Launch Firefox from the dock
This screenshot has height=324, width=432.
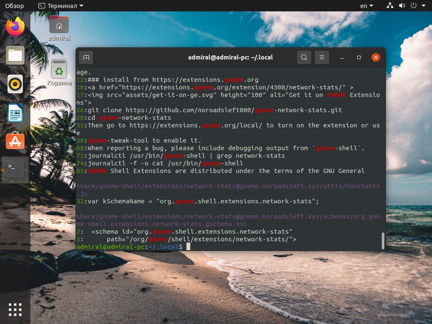[x=15, y=27]
